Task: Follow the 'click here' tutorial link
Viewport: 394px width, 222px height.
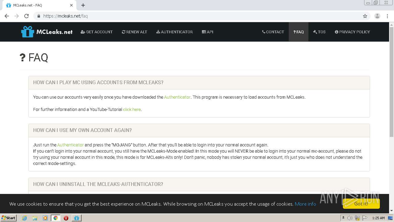Action: [132, 109]
